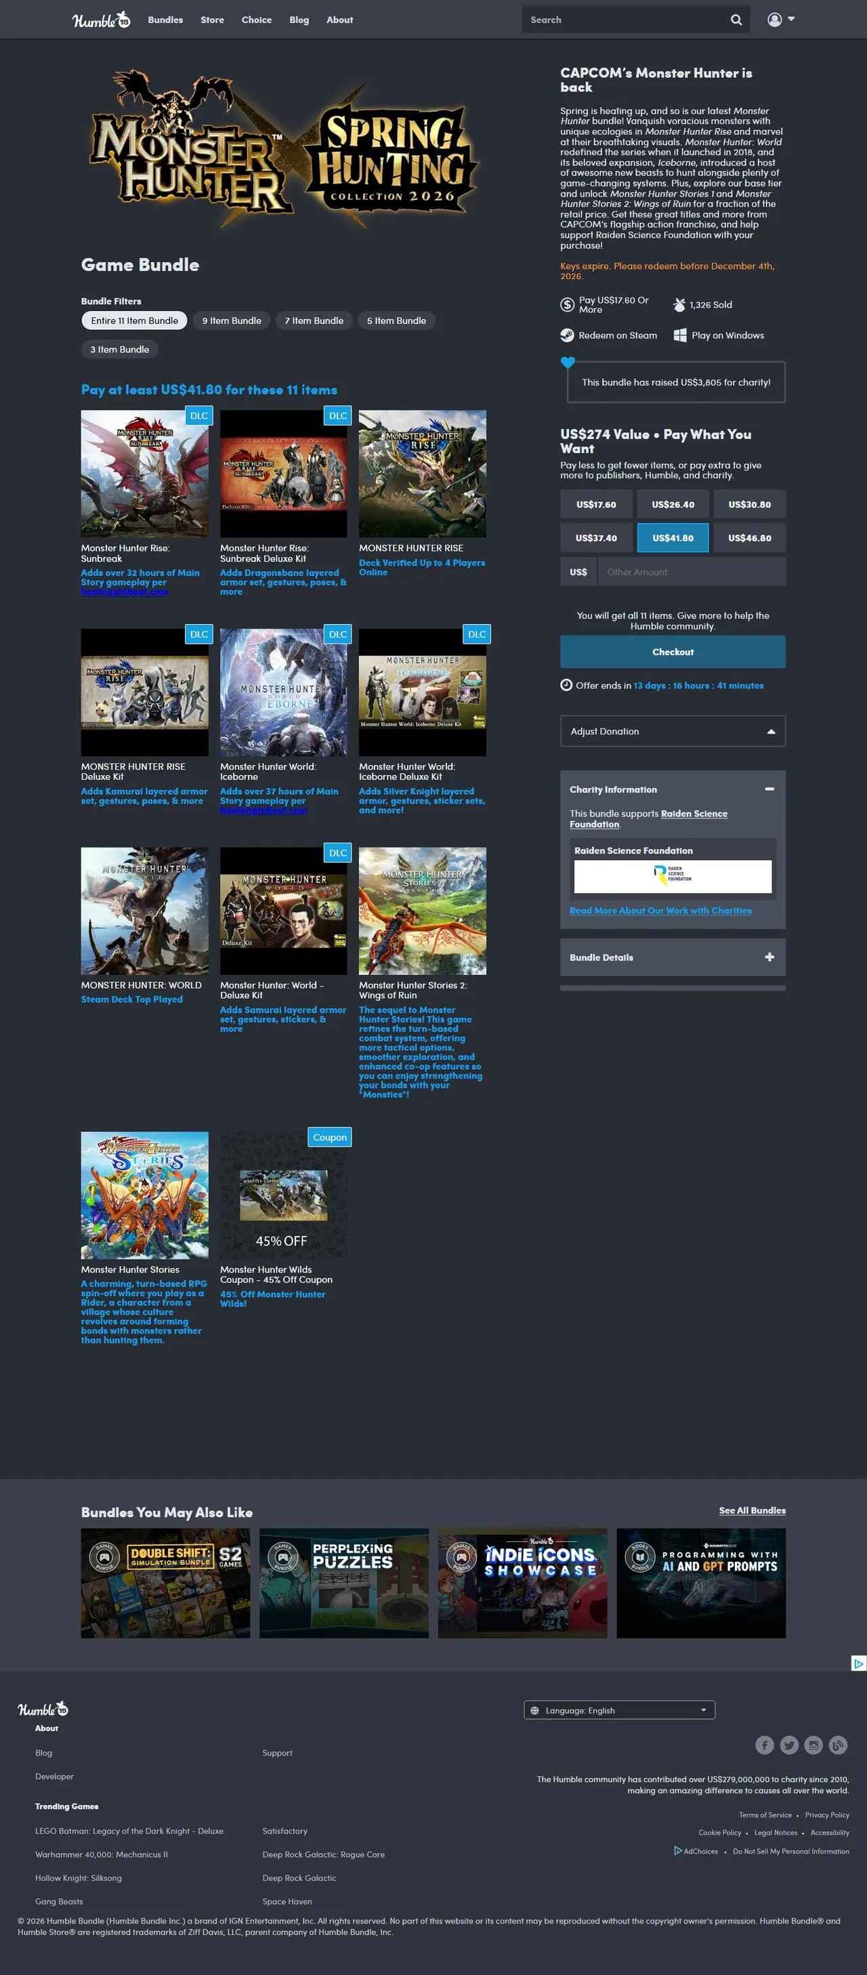Click the Raiden Science Foundation logo

click(673, 875)
